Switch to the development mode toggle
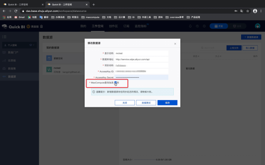The width and height of the screenshot is (265, 165). 219,26
